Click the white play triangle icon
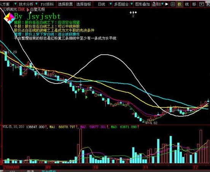The image size is (210, 172). coord(167,4)
